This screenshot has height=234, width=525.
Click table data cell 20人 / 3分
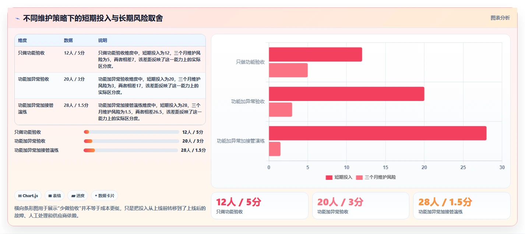coord(74,79)
